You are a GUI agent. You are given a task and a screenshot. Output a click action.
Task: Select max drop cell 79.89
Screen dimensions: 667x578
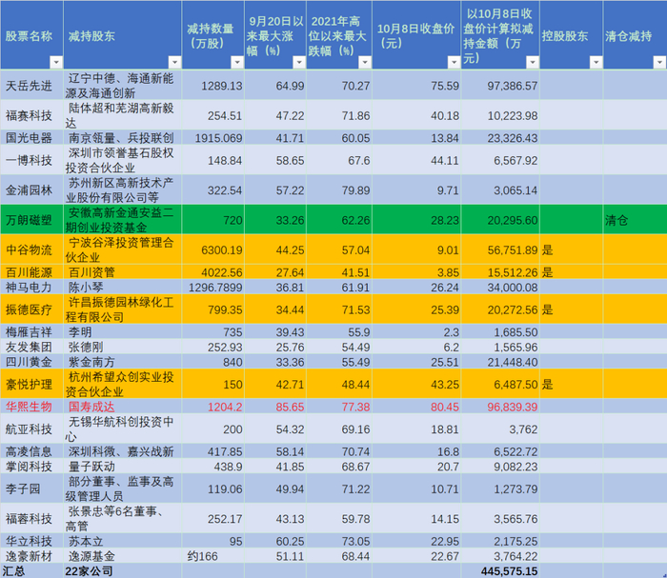click(339, 190)
